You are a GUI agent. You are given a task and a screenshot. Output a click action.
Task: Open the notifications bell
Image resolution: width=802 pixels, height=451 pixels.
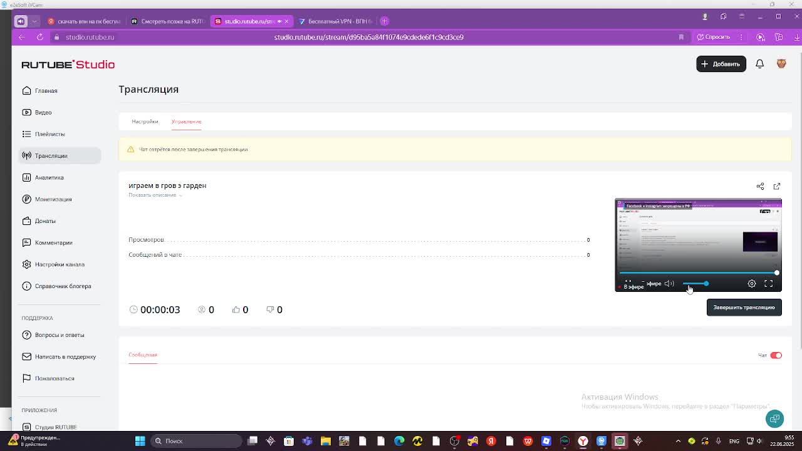click(x=759, y=64)
